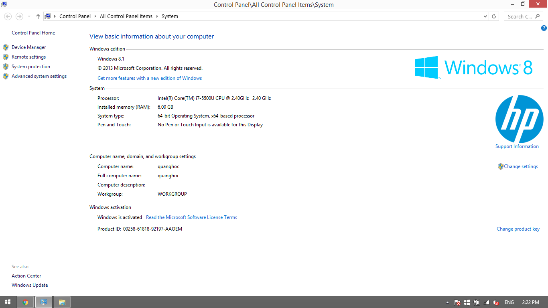Open network signal tray icon
The image size is (548, 308).
pos(486,302)
